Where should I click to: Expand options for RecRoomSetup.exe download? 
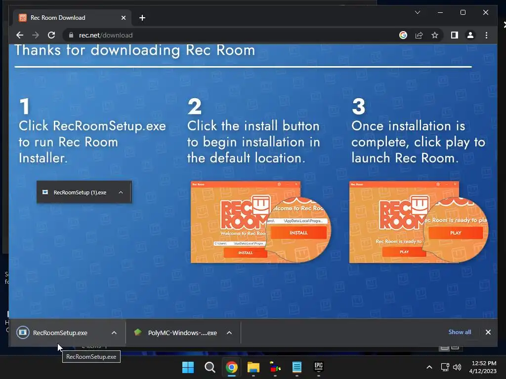(x=114, y=333)
